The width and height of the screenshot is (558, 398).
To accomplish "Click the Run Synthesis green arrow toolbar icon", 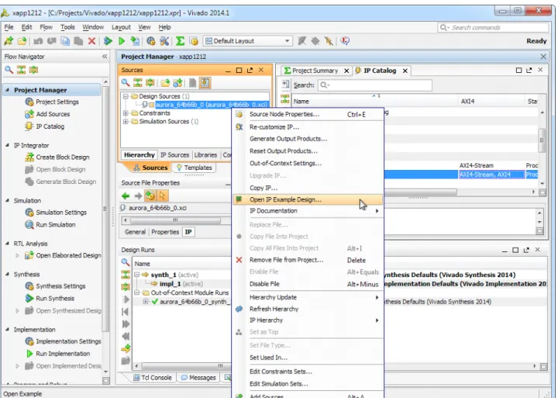I will click(x=108, y=41).
